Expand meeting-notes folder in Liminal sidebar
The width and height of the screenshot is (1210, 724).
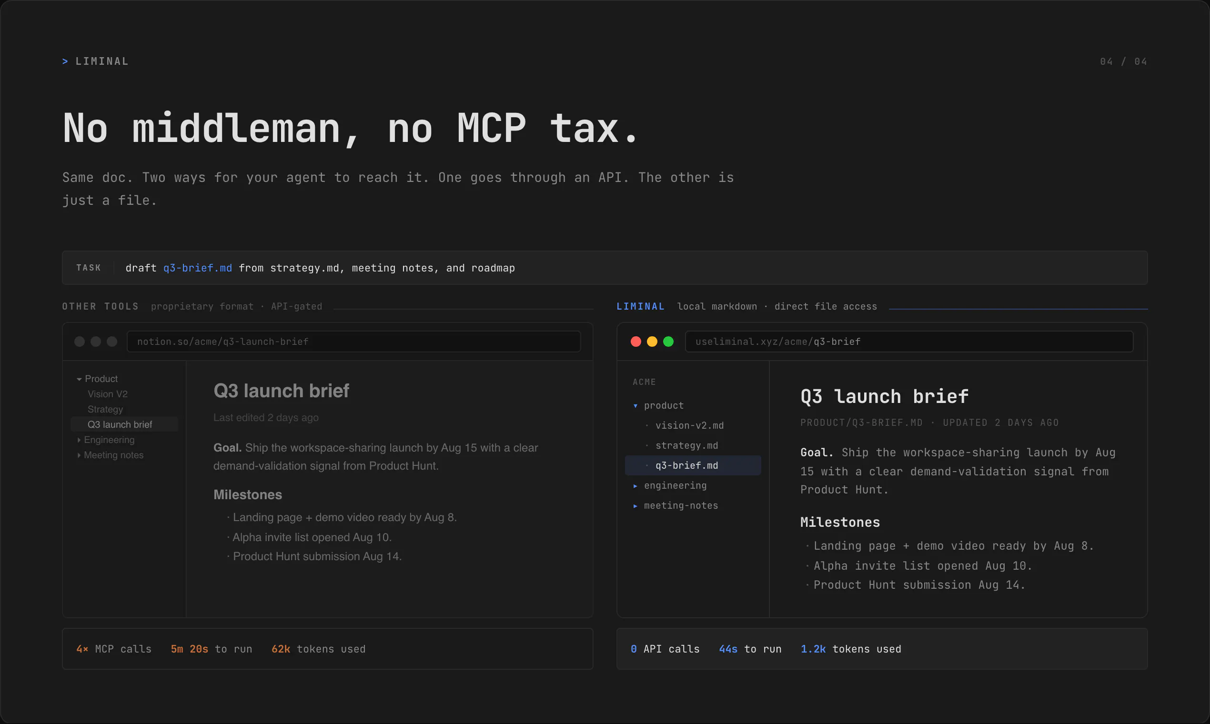635,506
